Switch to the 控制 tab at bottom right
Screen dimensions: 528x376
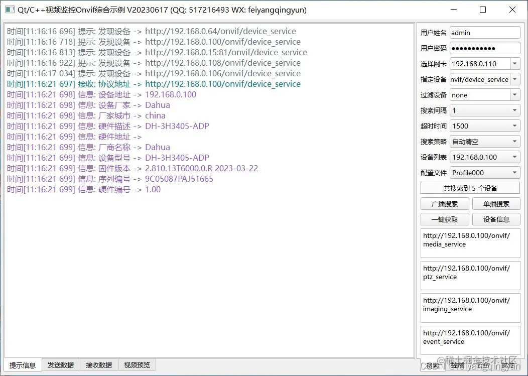point(456,365)
